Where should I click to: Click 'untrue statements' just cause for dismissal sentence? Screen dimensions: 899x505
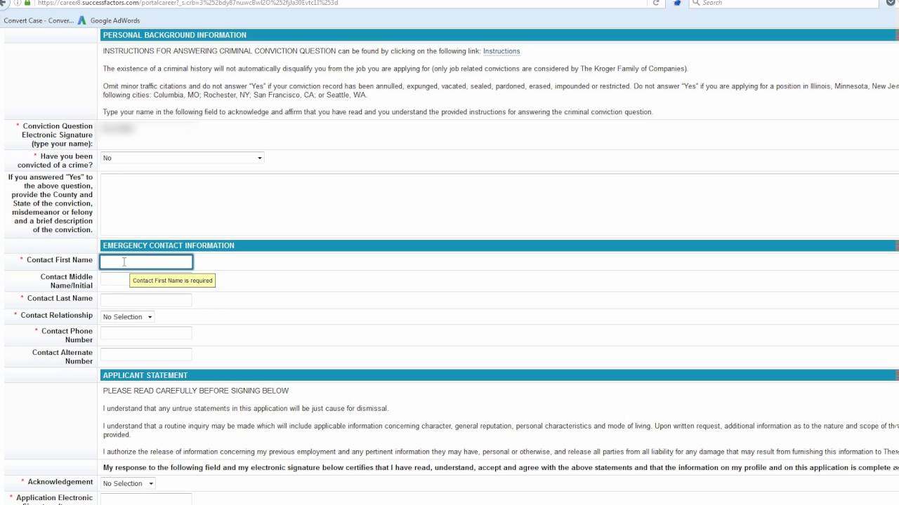coord(246,408)
